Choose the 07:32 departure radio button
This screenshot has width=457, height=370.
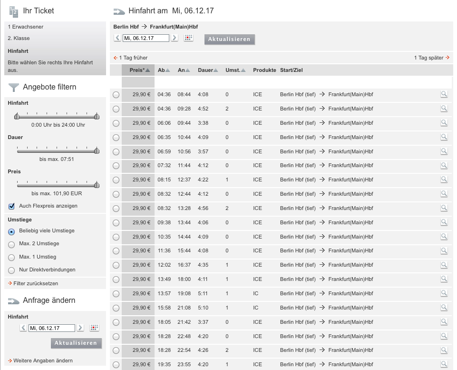click(116, 166)
